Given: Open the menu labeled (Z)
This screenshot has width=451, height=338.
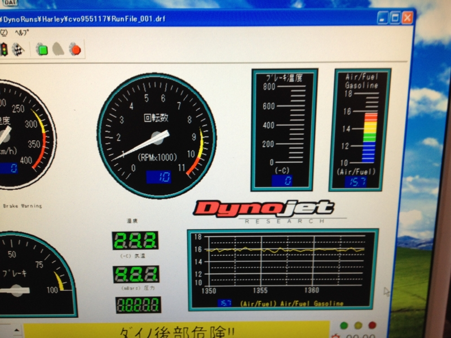Looking at the screenshot, I should click(x=3, y=33).
